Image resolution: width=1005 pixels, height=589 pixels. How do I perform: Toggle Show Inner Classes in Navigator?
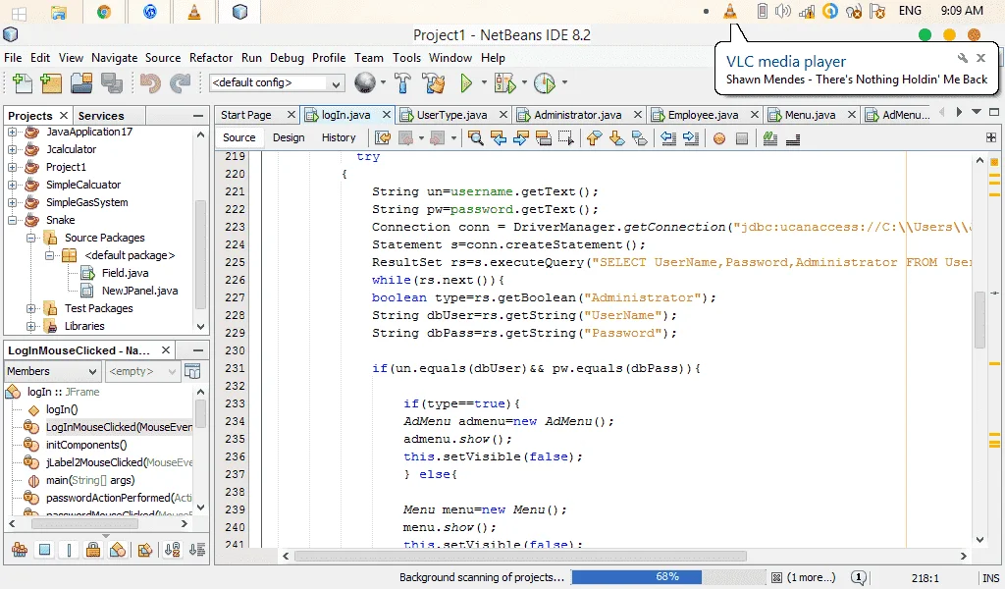(118, 550)
